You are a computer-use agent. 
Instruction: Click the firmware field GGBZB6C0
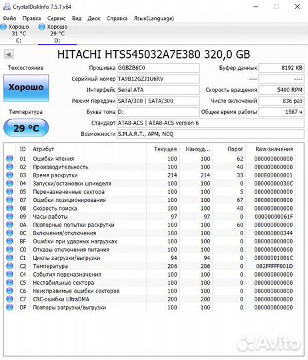point(158,68)
